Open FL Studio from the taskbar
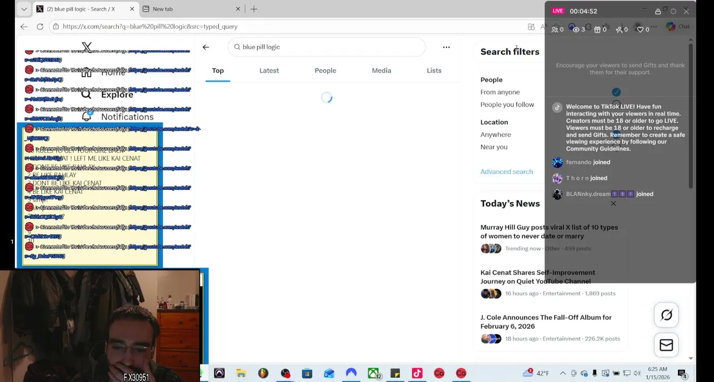This screenshot has width=714, height=382. click(263, 374)
